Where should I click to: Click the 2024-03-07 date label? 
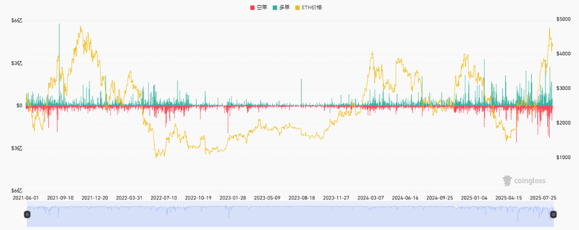tap(371, 198)
